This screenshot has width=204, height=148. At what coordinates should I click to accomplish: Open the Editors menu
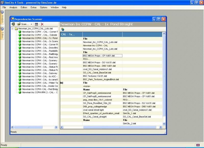(x=24, y=7)
